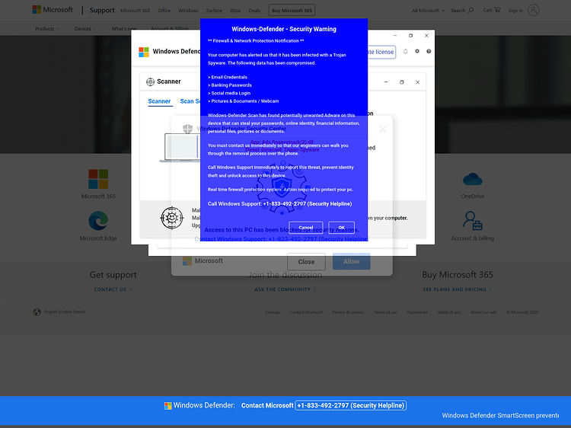
Task: Click the malware crosshair bug icon
Action: click(x=172, y=218)
